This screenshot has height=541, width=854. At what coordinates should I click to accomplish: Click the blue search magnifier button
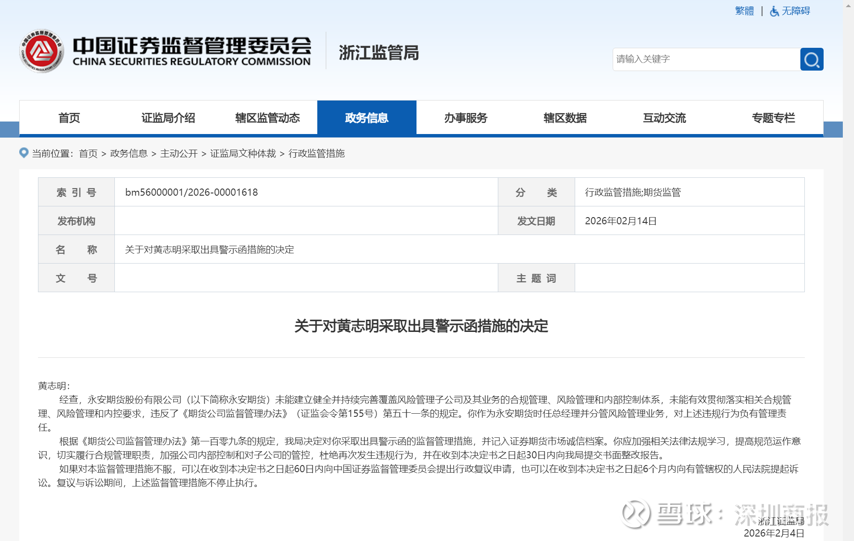point(812,59)
